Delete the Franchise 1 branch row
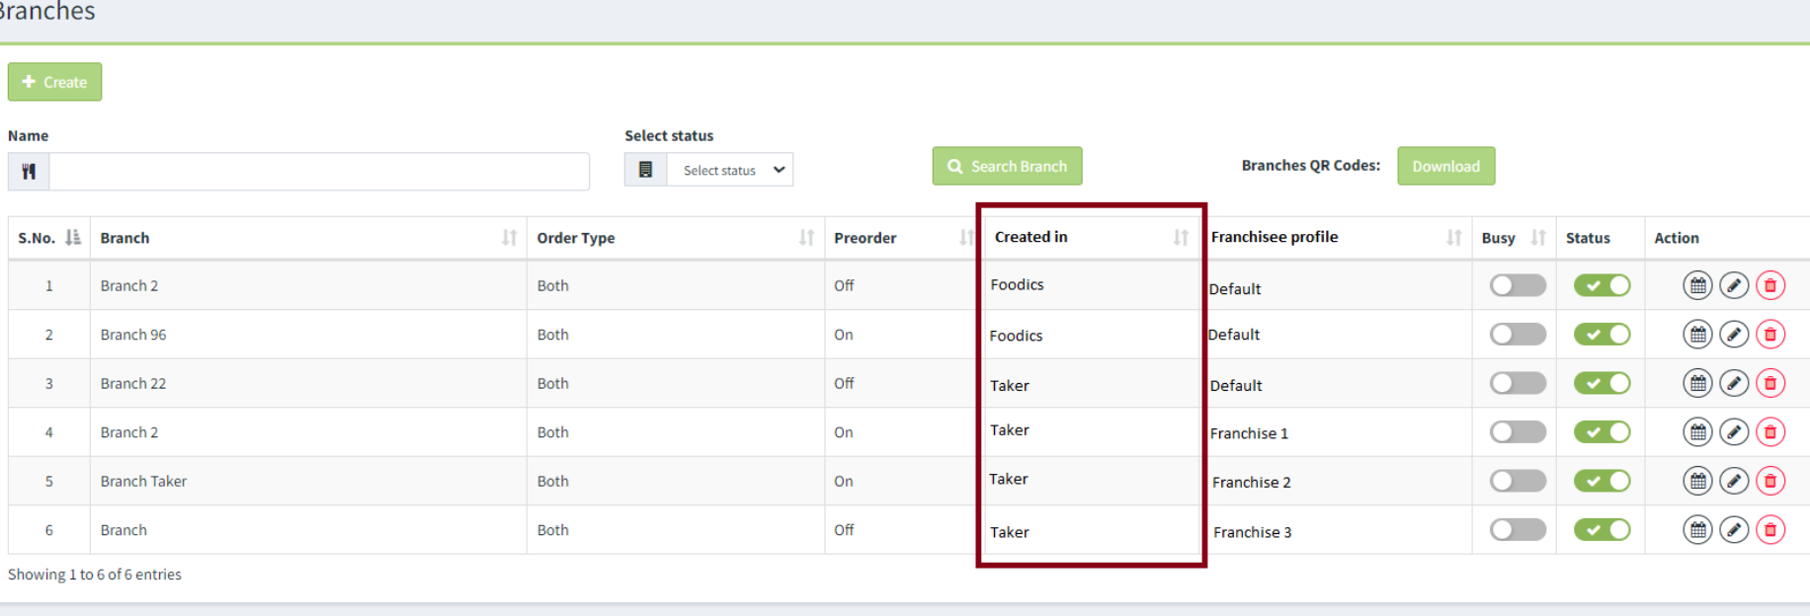The height and width of the screenshot is (616, 1810). (x=1770, y=431)
